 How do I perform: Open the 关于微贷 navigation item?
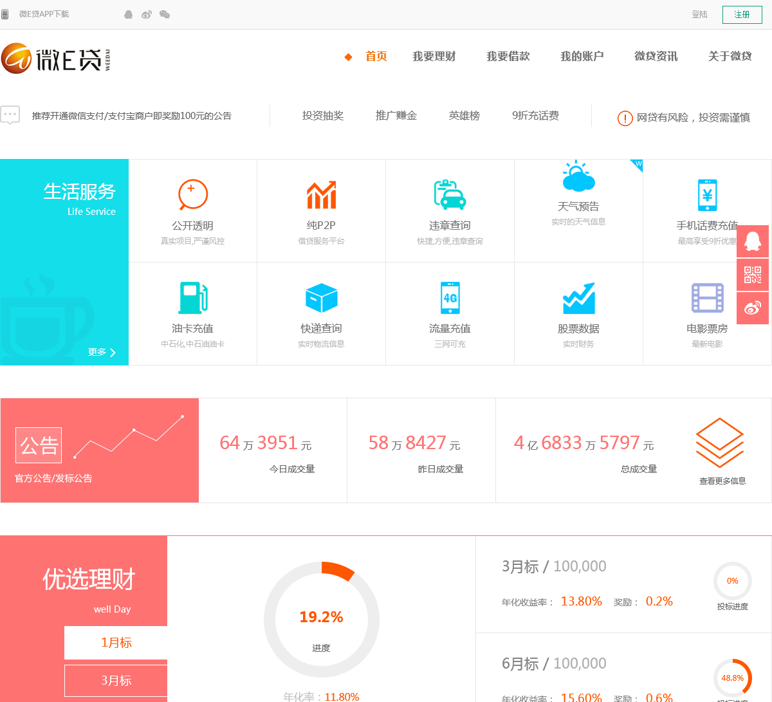point(730,57)
